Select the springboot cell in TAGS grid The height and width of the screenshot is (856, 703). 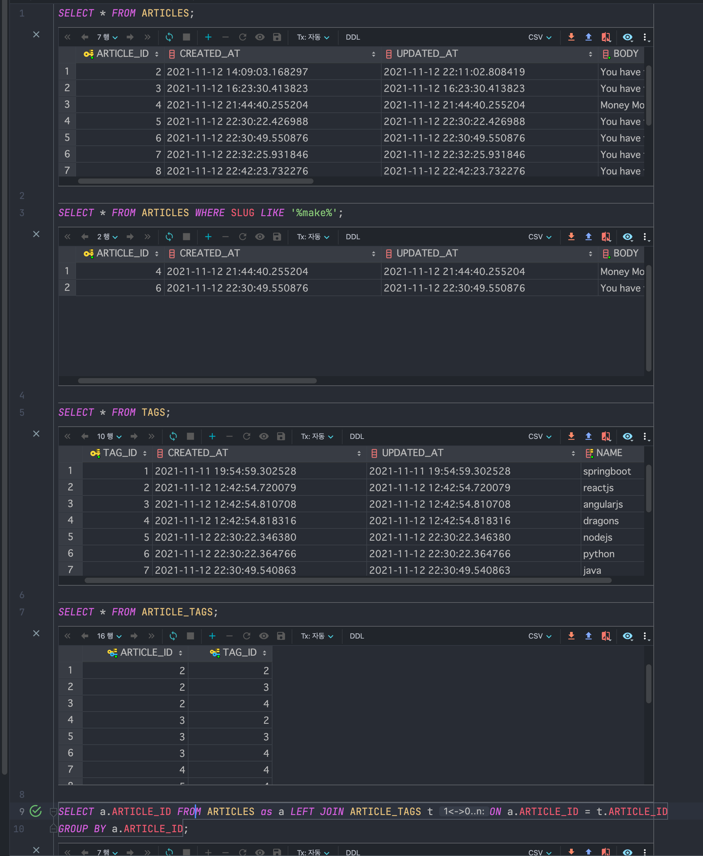(x=607, y=471)
